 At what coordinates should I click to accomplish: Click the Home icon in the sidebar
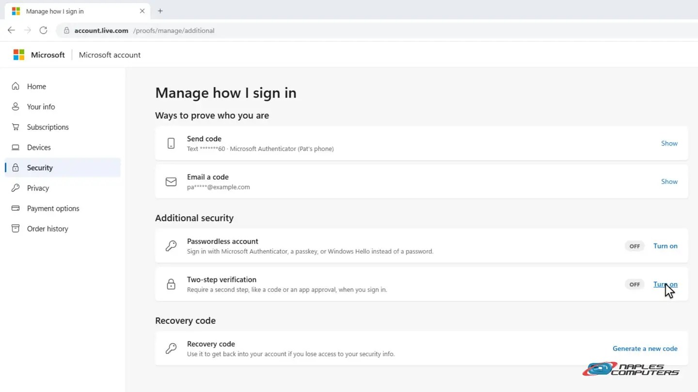(16, 86)
